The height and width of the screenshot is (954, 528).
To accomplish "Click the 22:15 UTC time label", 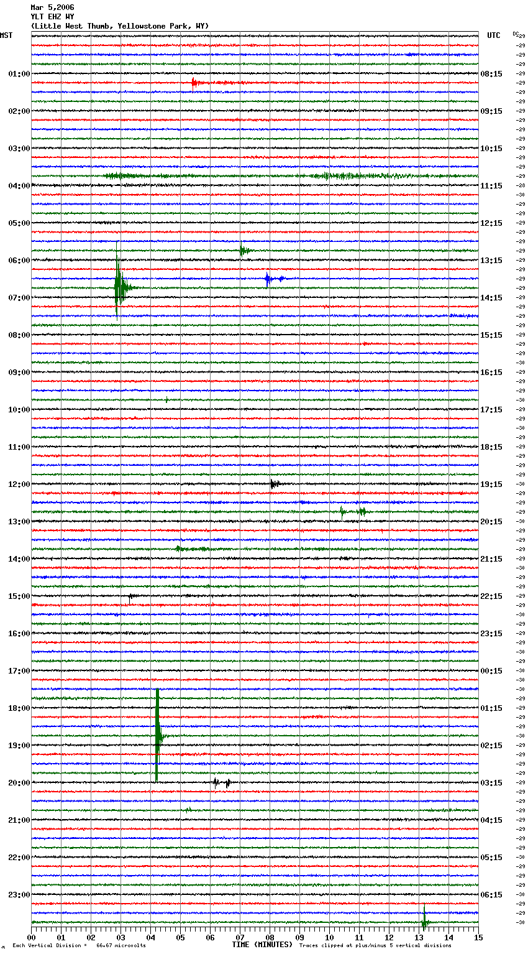I will click(491, 596).
